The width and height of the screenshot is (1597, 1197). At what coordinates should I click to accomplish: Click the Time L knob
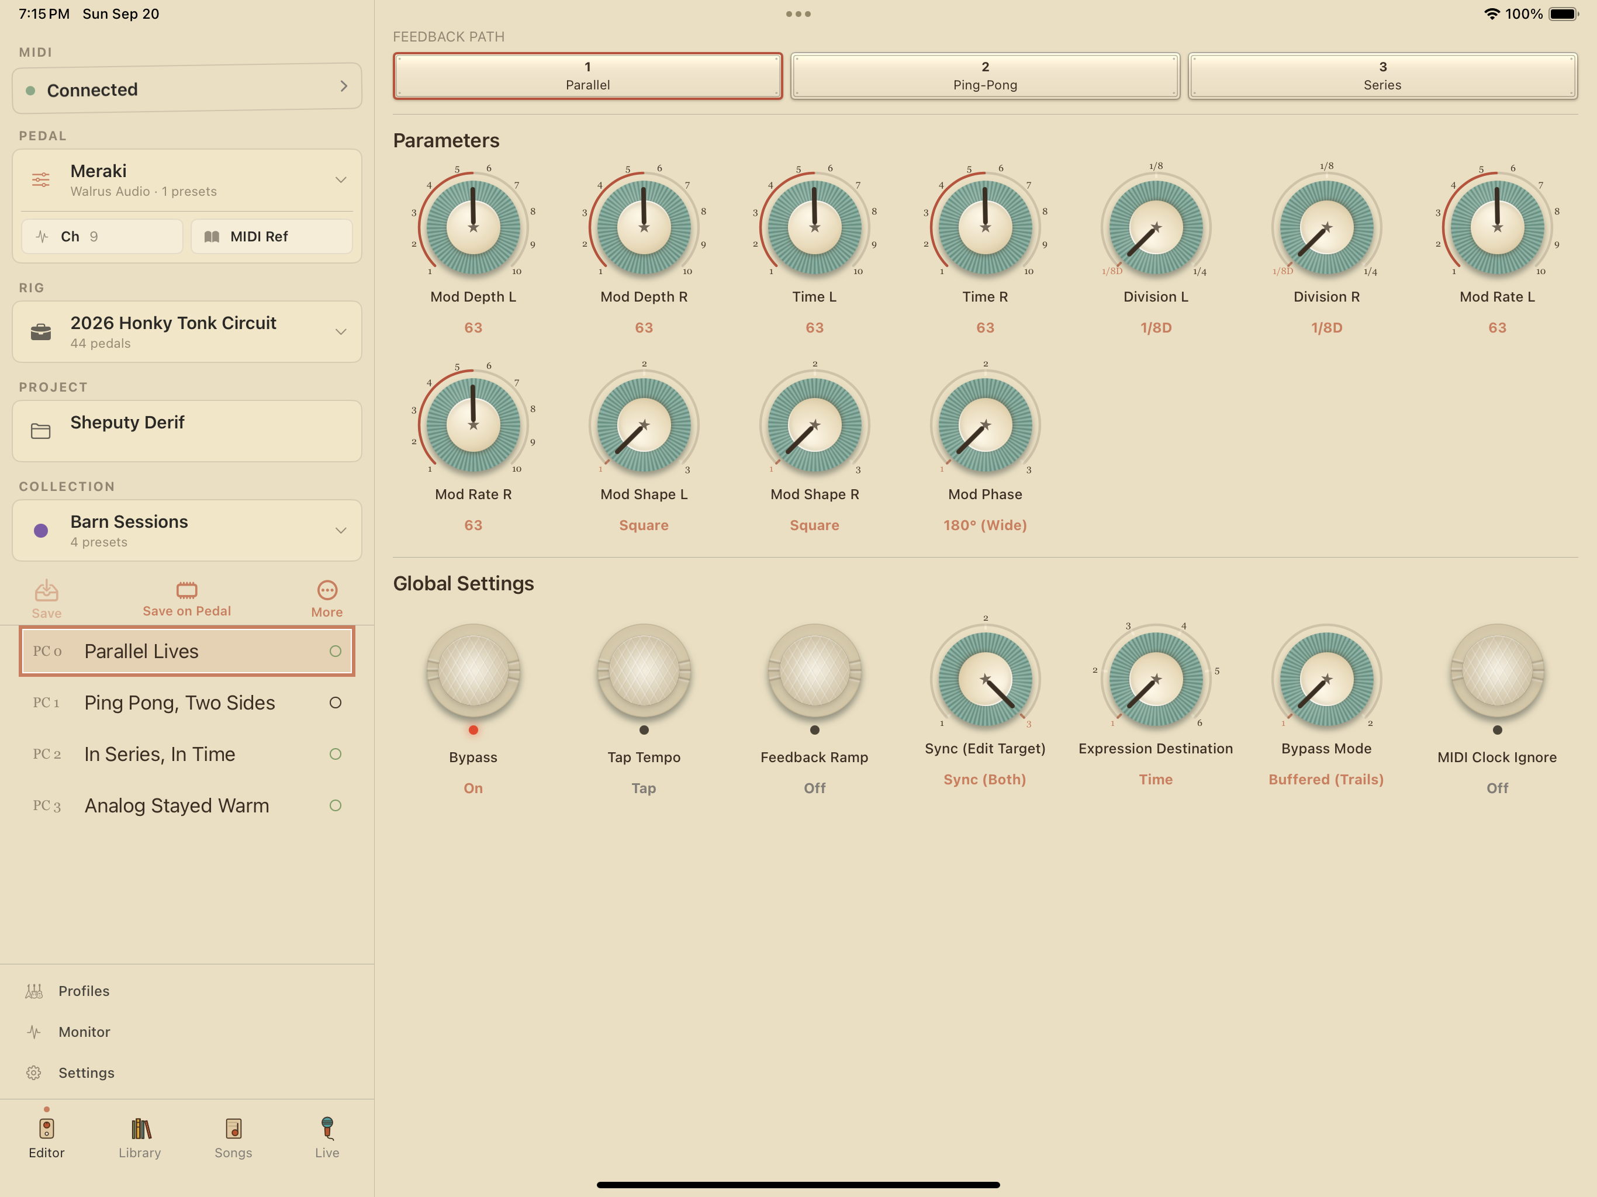tap(814, 227)
